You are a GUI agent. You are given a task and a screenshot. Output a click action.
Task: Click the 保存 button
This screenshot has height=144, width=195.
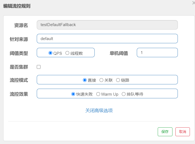pos(165,132)
